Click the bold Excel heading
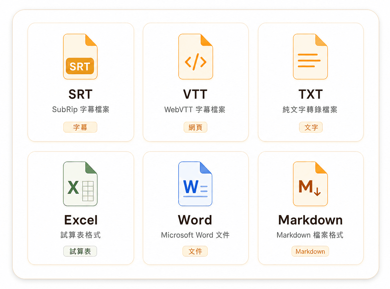390x289 pixels. point(81,220)
